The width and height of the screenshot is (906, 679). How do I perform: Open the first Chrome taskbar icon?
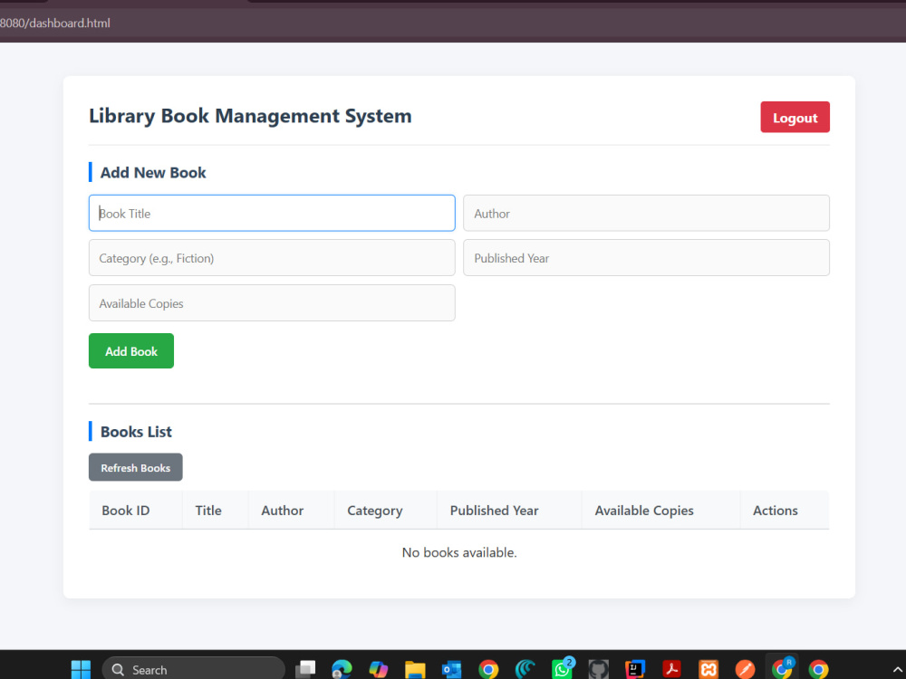pyautogui.click(x=488, y=670)
